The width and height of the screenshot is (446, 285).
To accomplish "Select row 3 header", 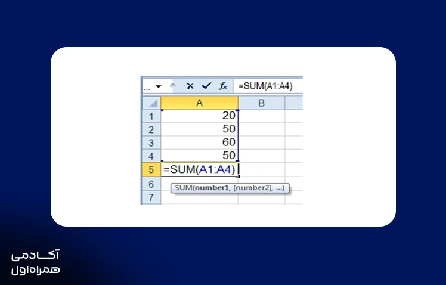I will click(x=151, y=142).
